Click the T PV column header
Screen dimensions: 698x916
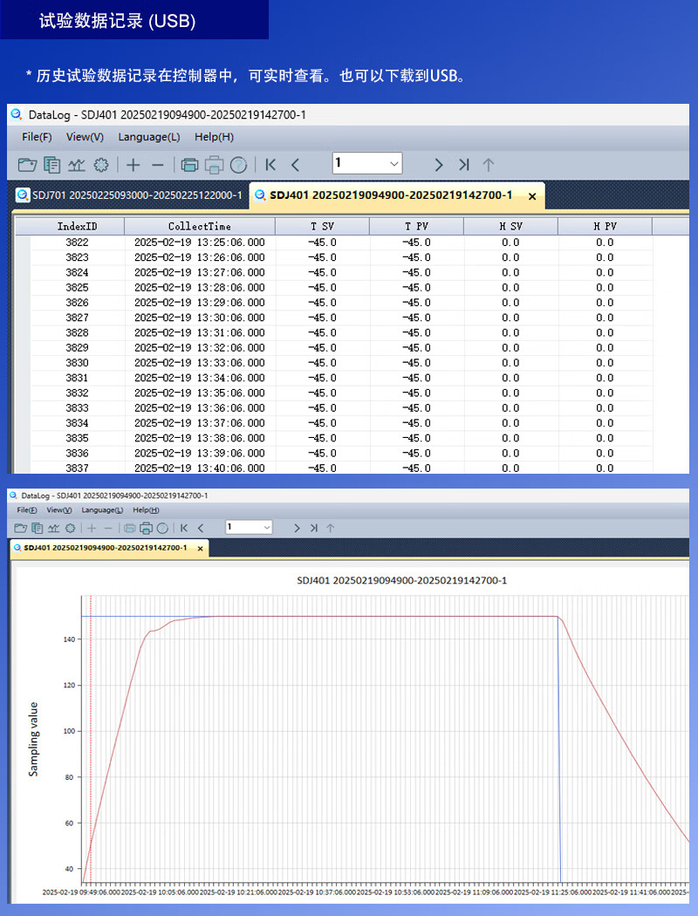pyautogui.click(x=416, y=226)
